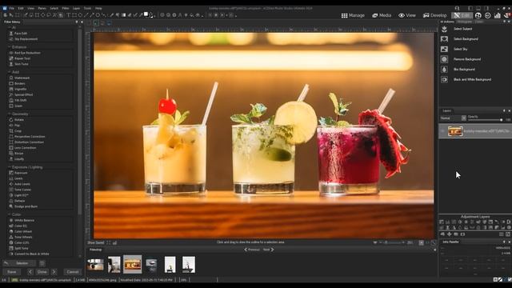Collapse the Exposure / Lighting group

click(x=9, y=167)
